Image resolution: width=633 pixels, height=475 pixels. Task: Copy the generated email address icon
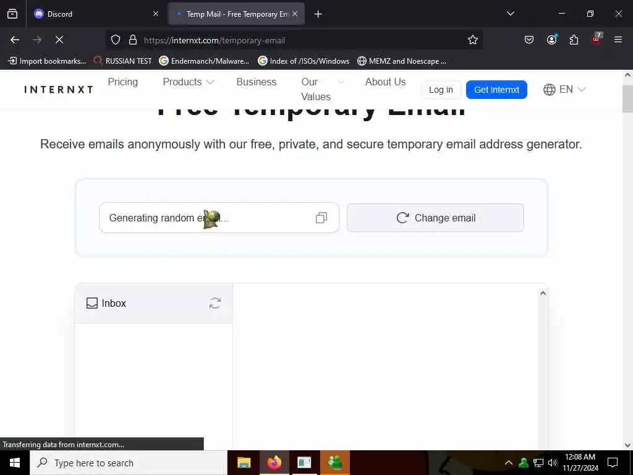(321, 218)
